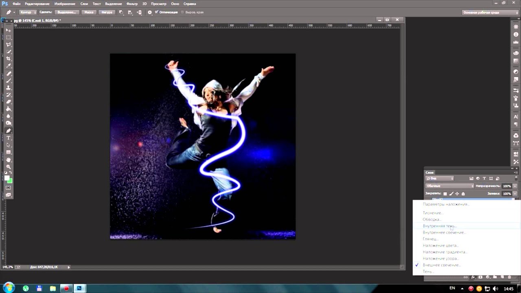Select the Hand tool
Viewport: 521px width, 293px height.
pyautogui.click(x=9, y=160)
